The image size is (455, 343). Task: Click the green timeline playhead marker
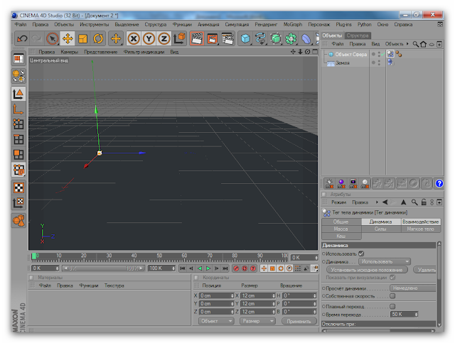point(33,256)
